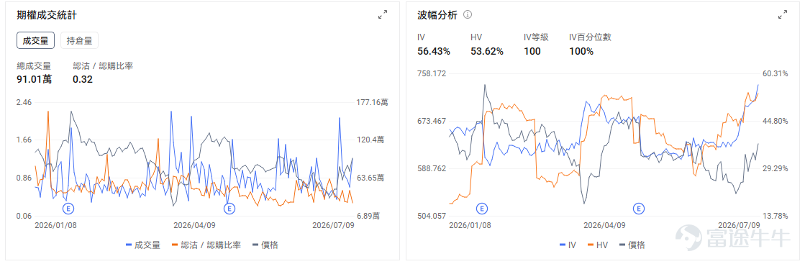The image size is (805, 264).
Task: Click the second earnings E marker in the volatility chart
Action: (x=639, y=208)
